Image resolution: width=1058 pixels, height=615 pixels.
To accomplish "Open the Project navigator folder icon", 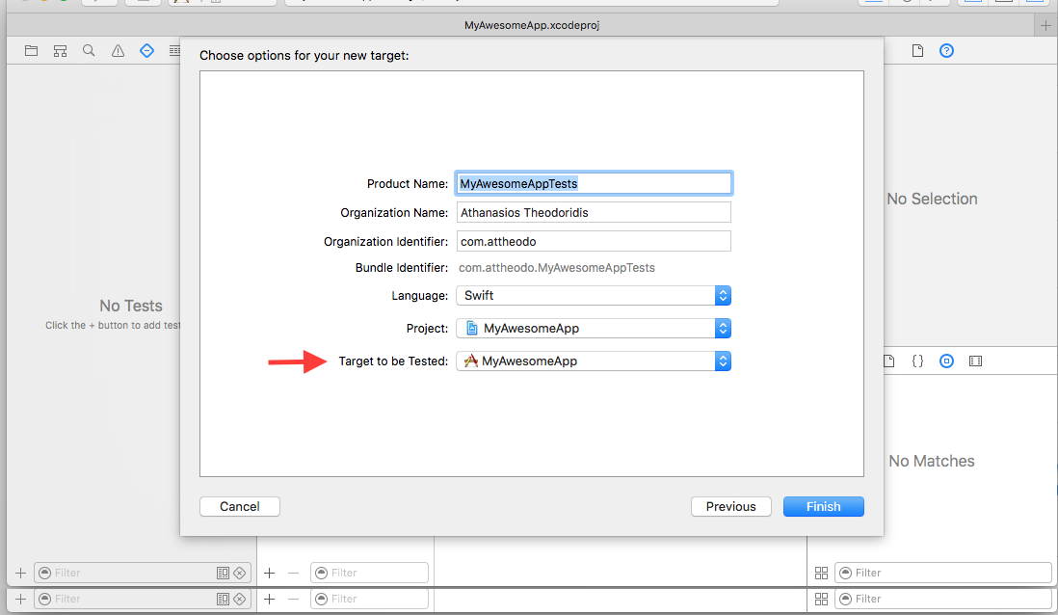I will pyautogui.click(x=31, y=51).
